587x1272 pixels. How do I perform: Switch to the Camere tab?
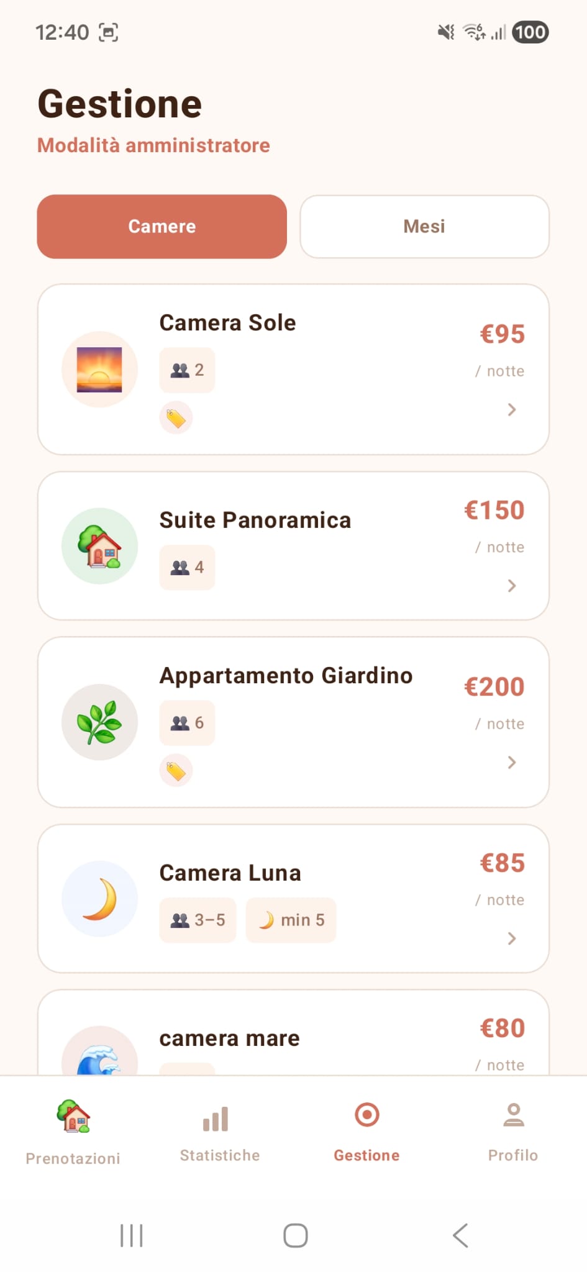pos(162,227)
